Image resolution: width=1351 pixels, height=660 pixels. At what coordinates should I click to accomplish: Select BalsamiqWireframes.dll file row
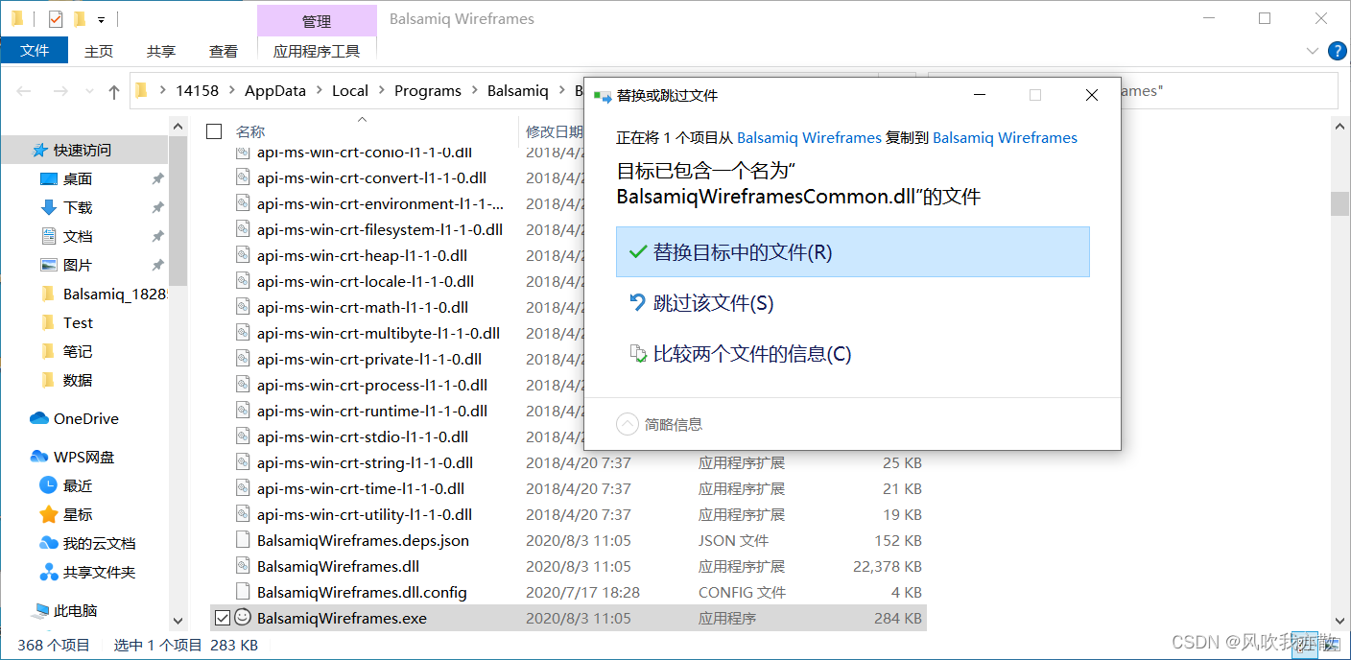(567, 566)
